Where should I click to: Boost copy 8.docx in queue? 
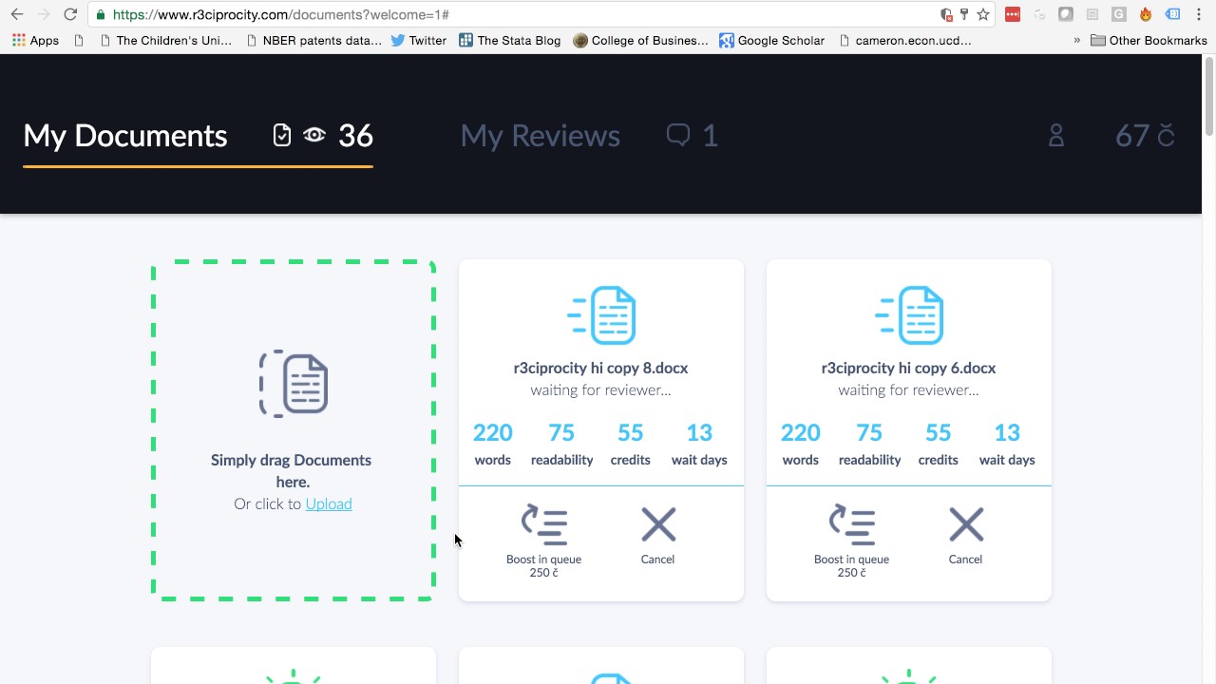[543, 541]
